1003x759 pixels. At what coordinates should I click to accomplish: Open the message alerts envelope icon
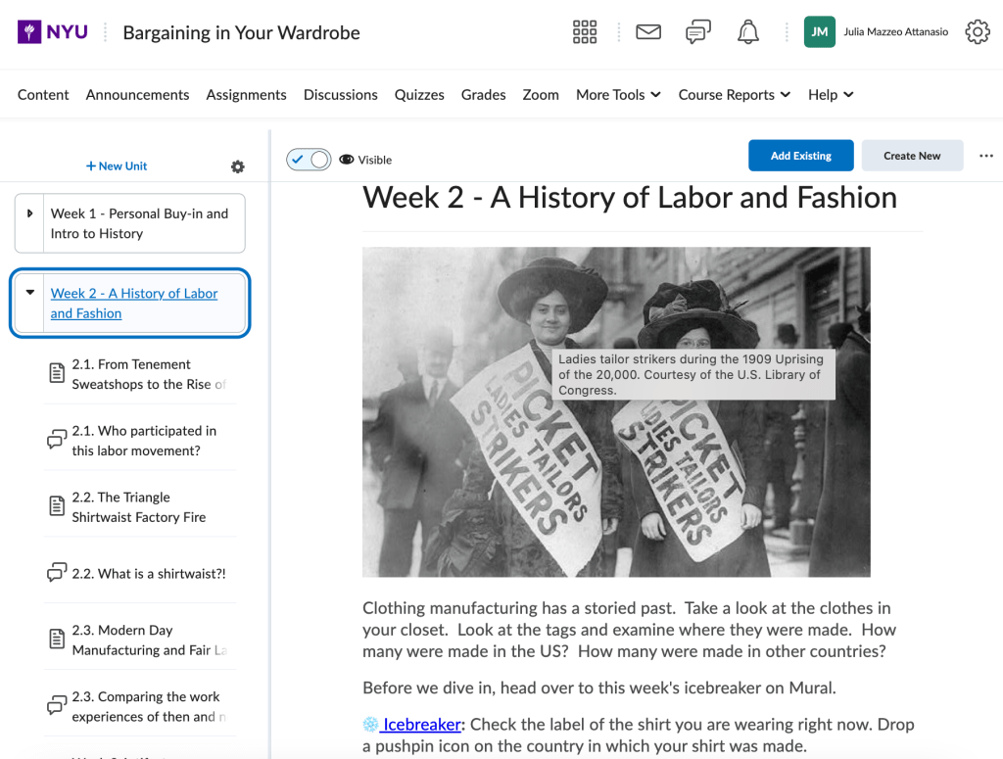point(648,32)
